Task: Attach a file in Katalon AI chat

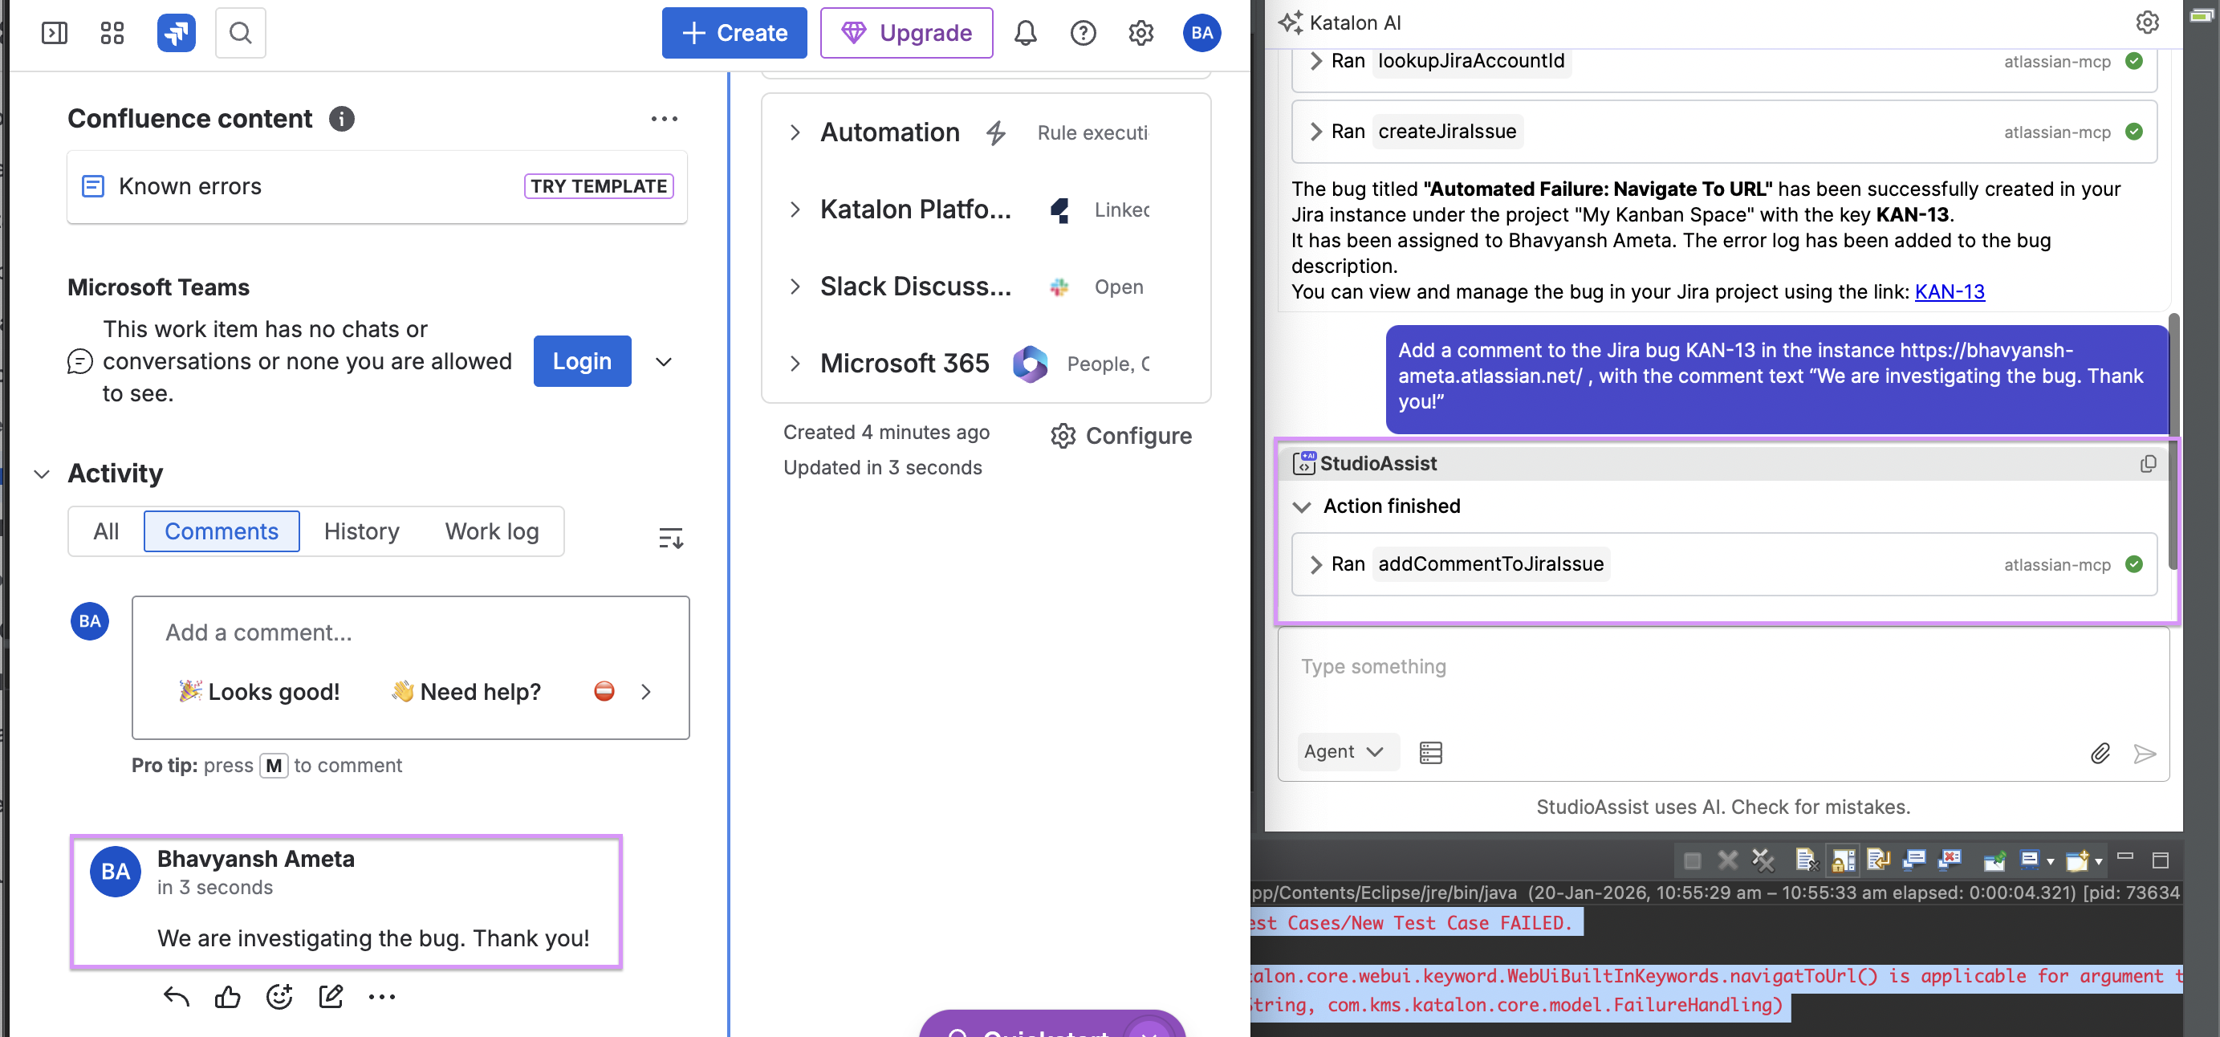Action: coord(2101,754)
